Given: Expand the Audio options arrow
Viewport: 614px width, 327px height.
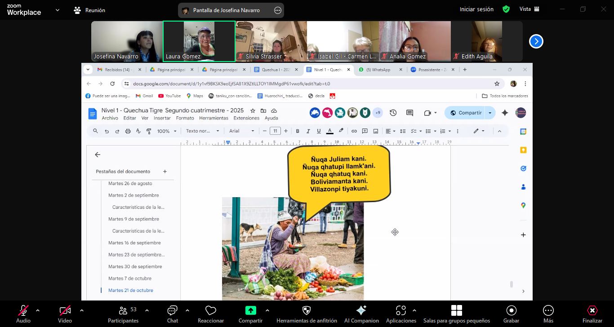Looking at the screenshot, I should coord(38,310).
